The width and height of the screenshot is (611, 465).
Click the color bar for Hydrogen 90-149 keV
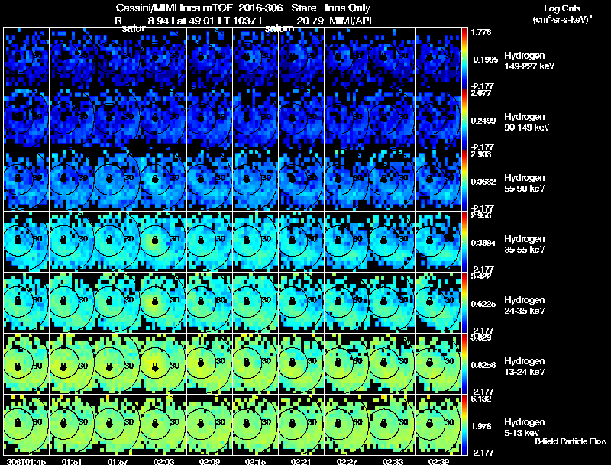tap(464, 120)
